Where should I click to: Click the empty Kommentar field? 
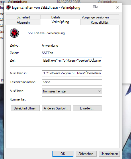[72, 100]
